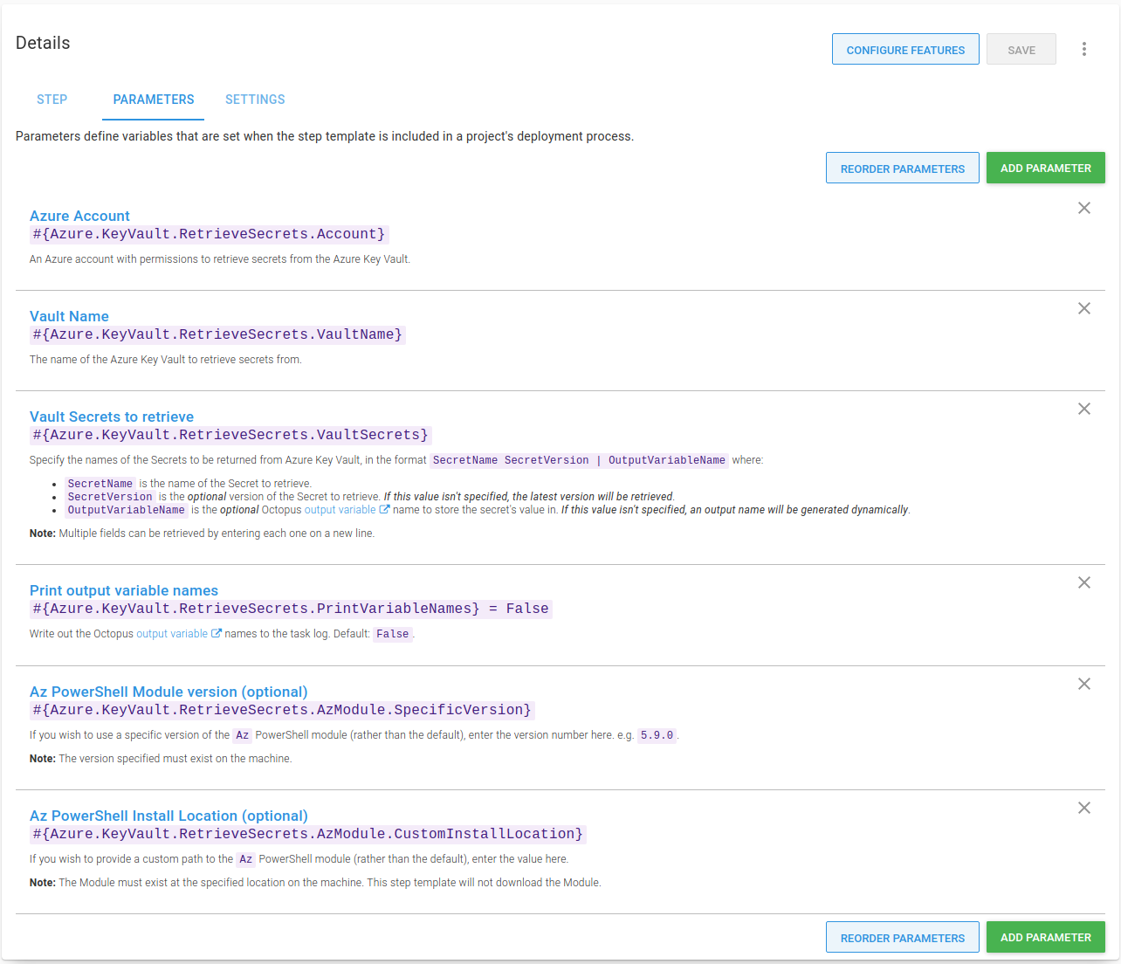Remove Vault Secrets to retrieve parameter
Image resolution: width=1121 pixels, height=964 pixels.
[1083, 409]
